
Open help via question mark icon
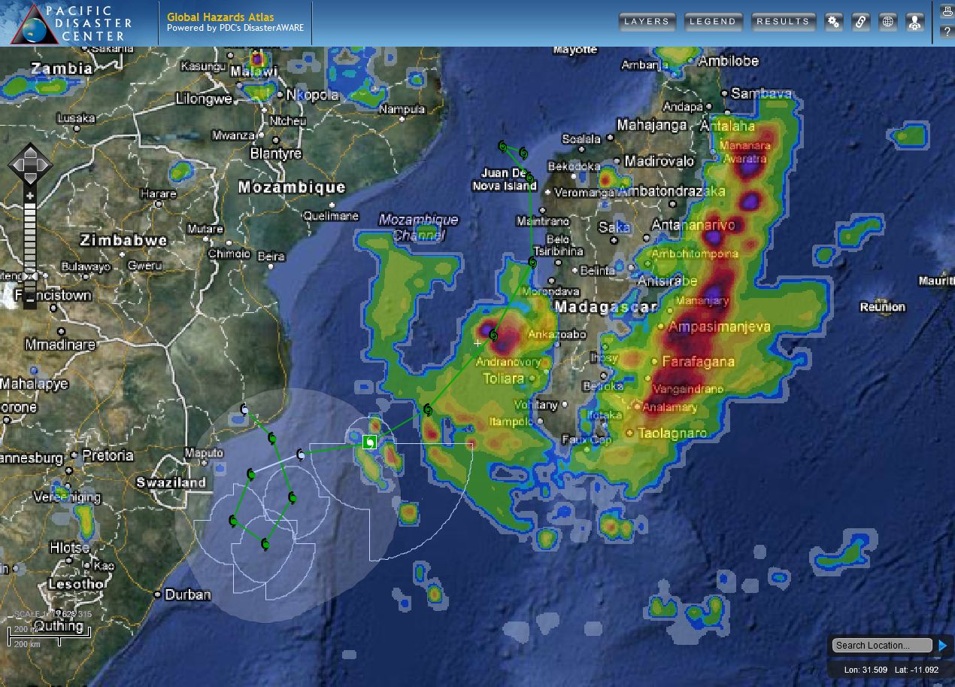(x=947, y=32)
